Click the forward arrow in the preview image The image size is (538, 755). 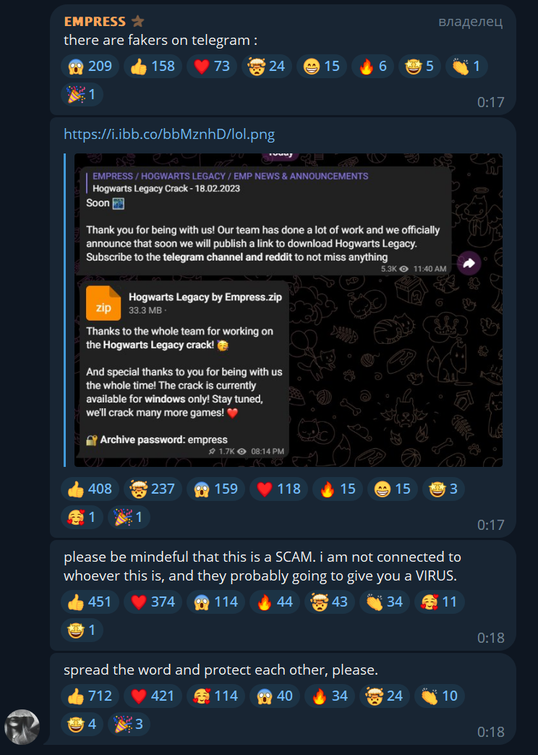tap(469, 263)
